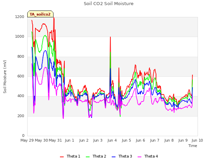Viewport: 218px width, 163px height.
Task: Click the May 29 x-axis label
Action: pyautogui.click(x=27, y=140)
